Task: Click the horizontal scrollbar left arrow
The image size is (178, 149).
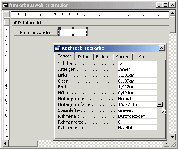Action: (x=5, y=144)
